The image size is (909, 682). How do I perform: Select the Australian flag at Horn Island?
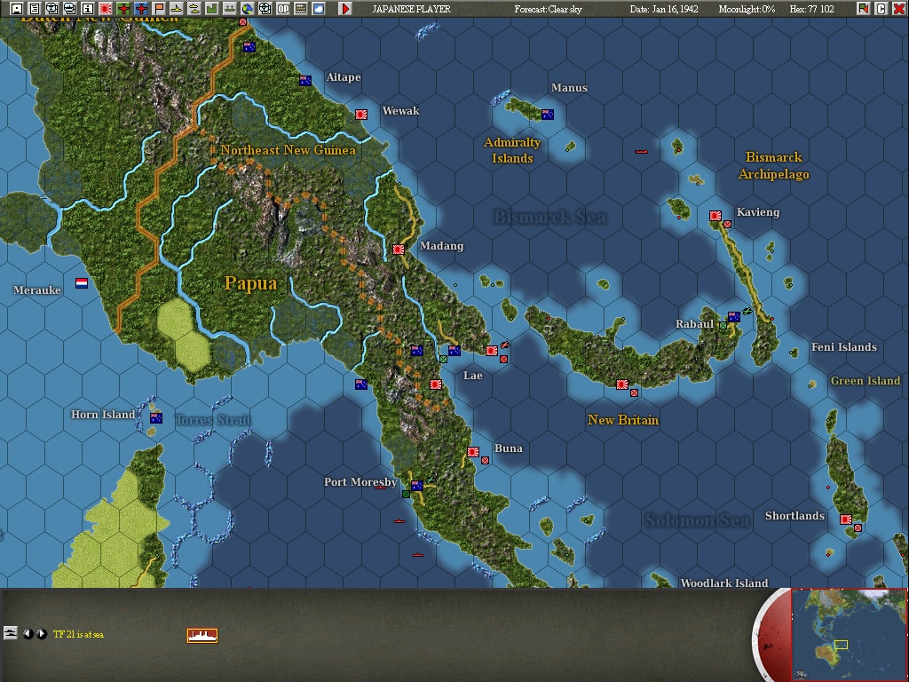point(156,417)
